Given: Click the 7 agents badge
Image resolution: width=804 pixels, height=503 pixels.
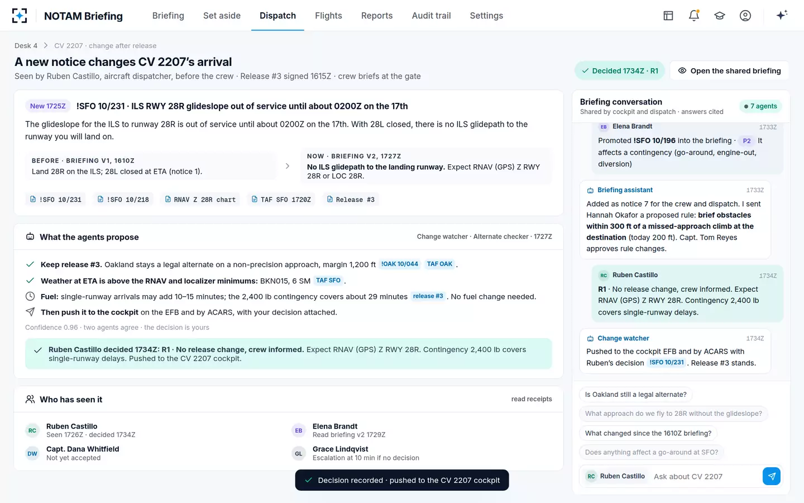Looking at the screenshot, I should [760, 106].
